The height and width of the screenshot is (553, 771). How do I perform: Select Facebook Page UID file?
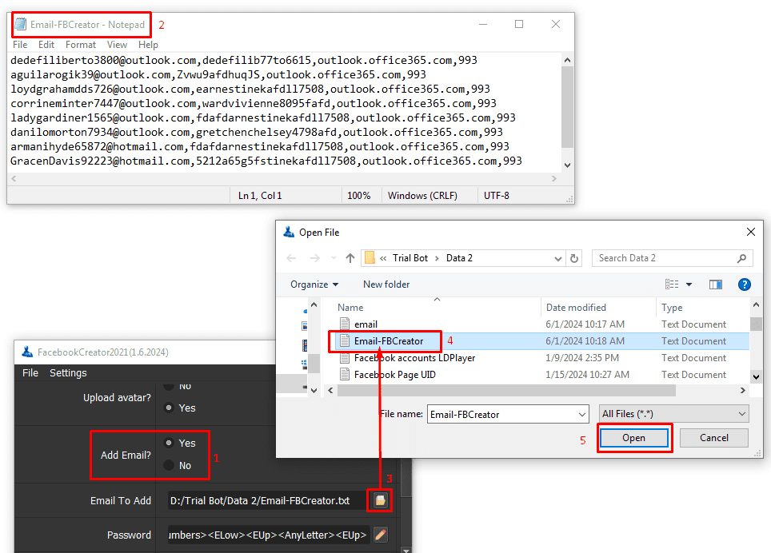(395, 374)
